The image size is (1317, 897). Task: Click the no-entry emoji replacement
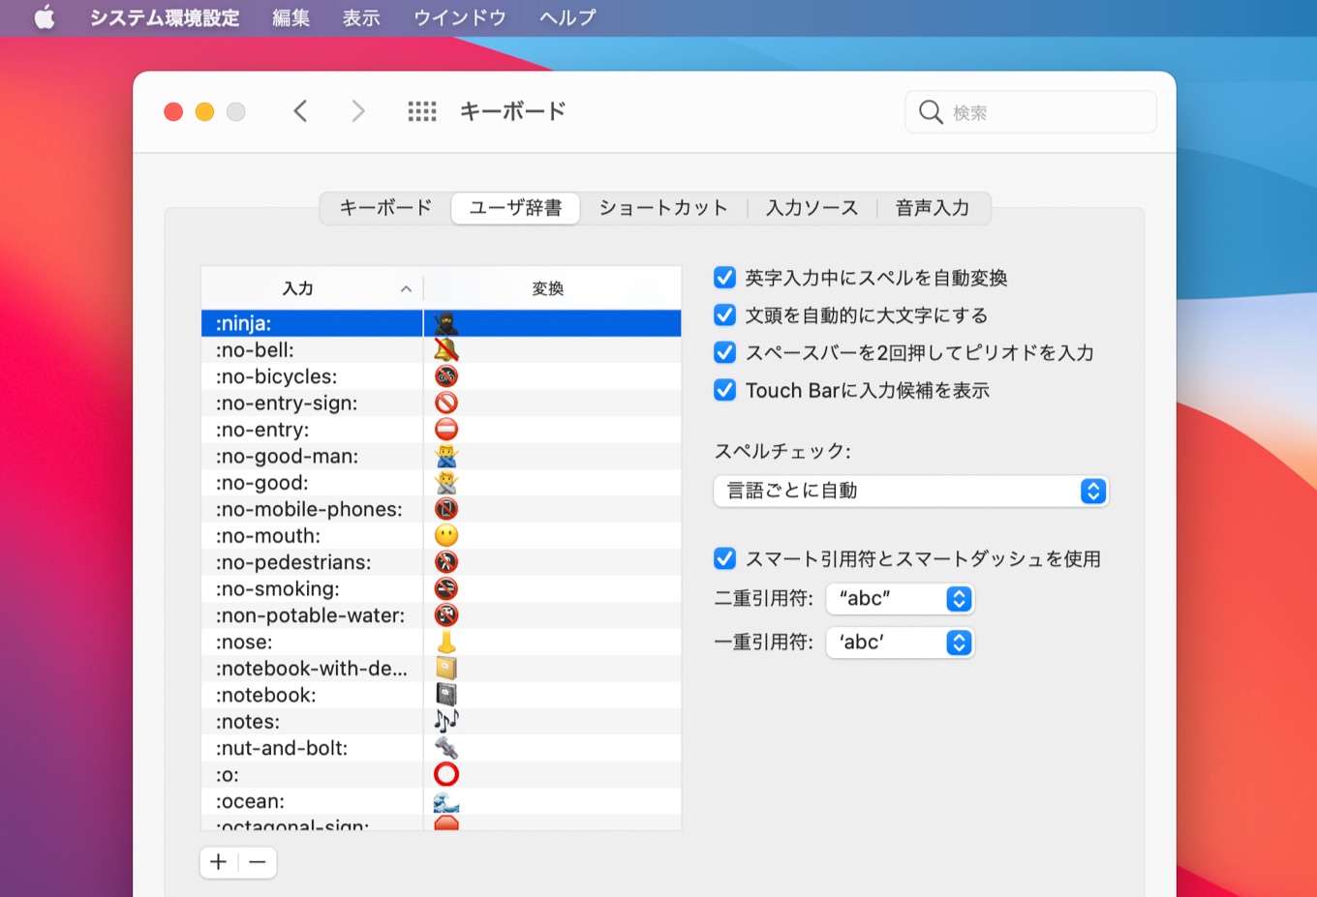point(446,430)
